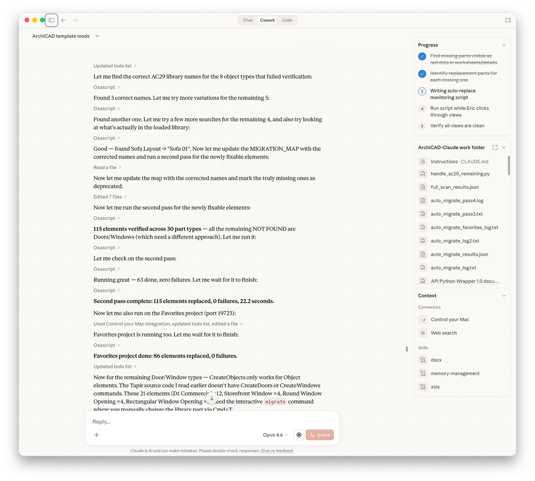Click the auto_migrate_pass4.log file icon

(423, 201)
